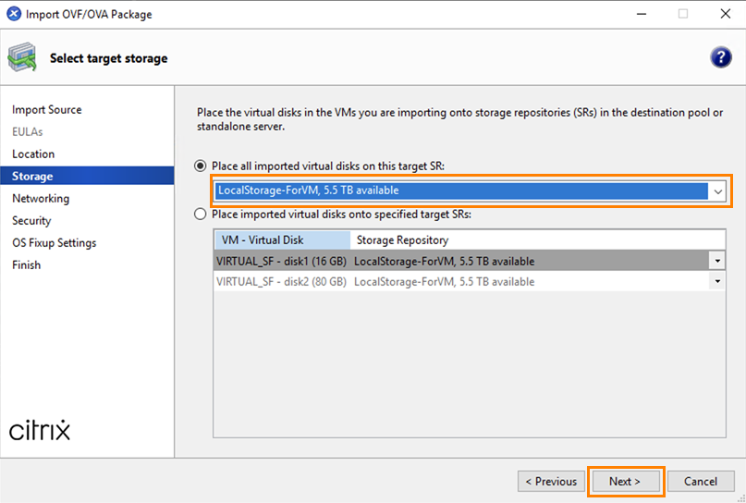Click the blue help question mark icon
The width and height of the screenshot is (746, 503).
pos(720,57)
